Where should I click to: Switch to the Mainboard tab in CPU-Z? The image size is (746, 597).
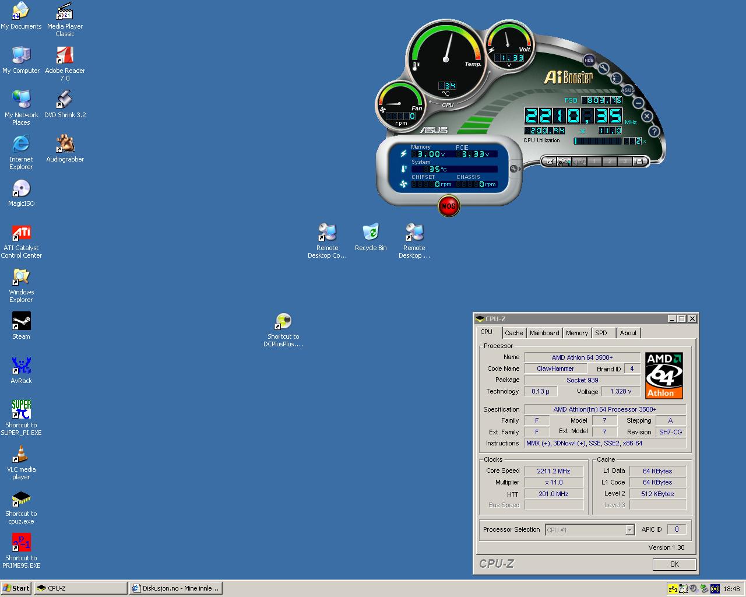click(544, 333)
